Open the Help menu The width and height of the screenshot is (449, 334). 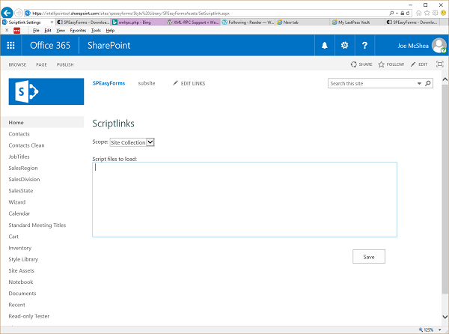pyautogui.click(x=110, y=31)
